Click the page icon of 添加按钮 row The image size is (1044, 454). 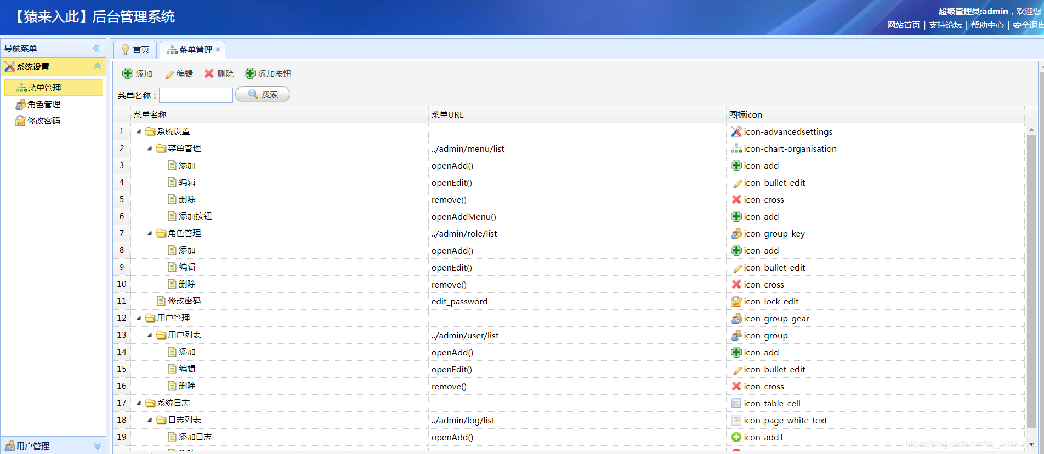coord(172,216)
